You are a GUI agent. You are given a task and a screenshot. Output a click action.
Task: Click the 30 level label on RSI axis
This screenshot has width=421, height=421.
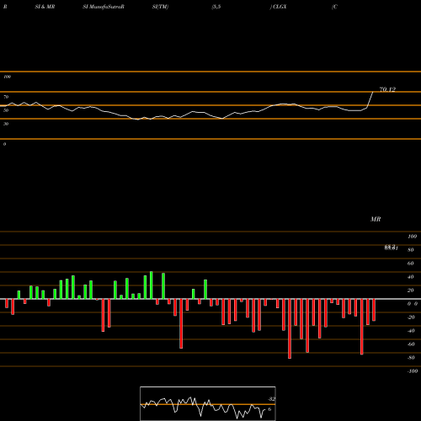tap(6, 124)
